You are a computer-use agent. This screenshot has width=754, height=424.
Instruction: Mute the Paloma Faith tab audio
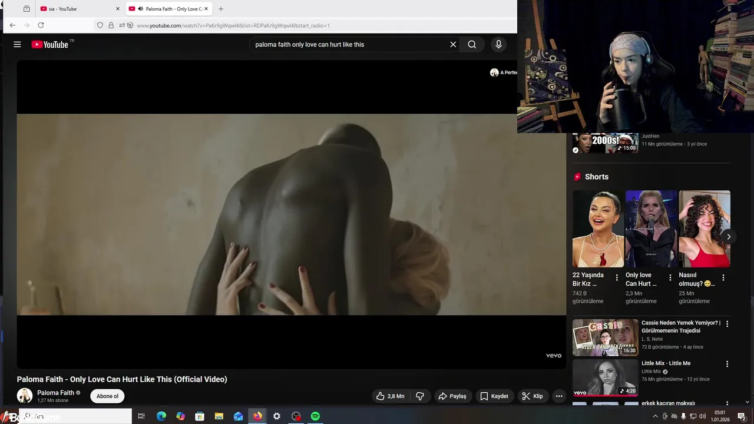click(x=140, y=9)
